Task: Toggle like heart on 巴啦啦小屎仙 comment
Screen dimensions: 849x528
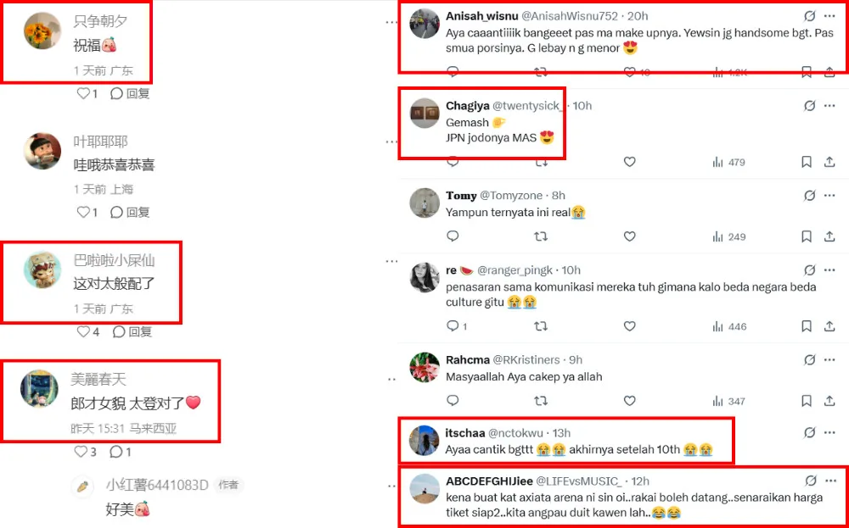Action: 83,332
